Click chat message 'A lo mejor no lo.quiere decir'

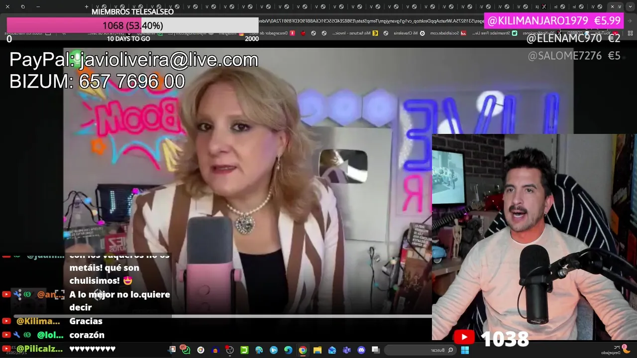[x=119, y=301]
